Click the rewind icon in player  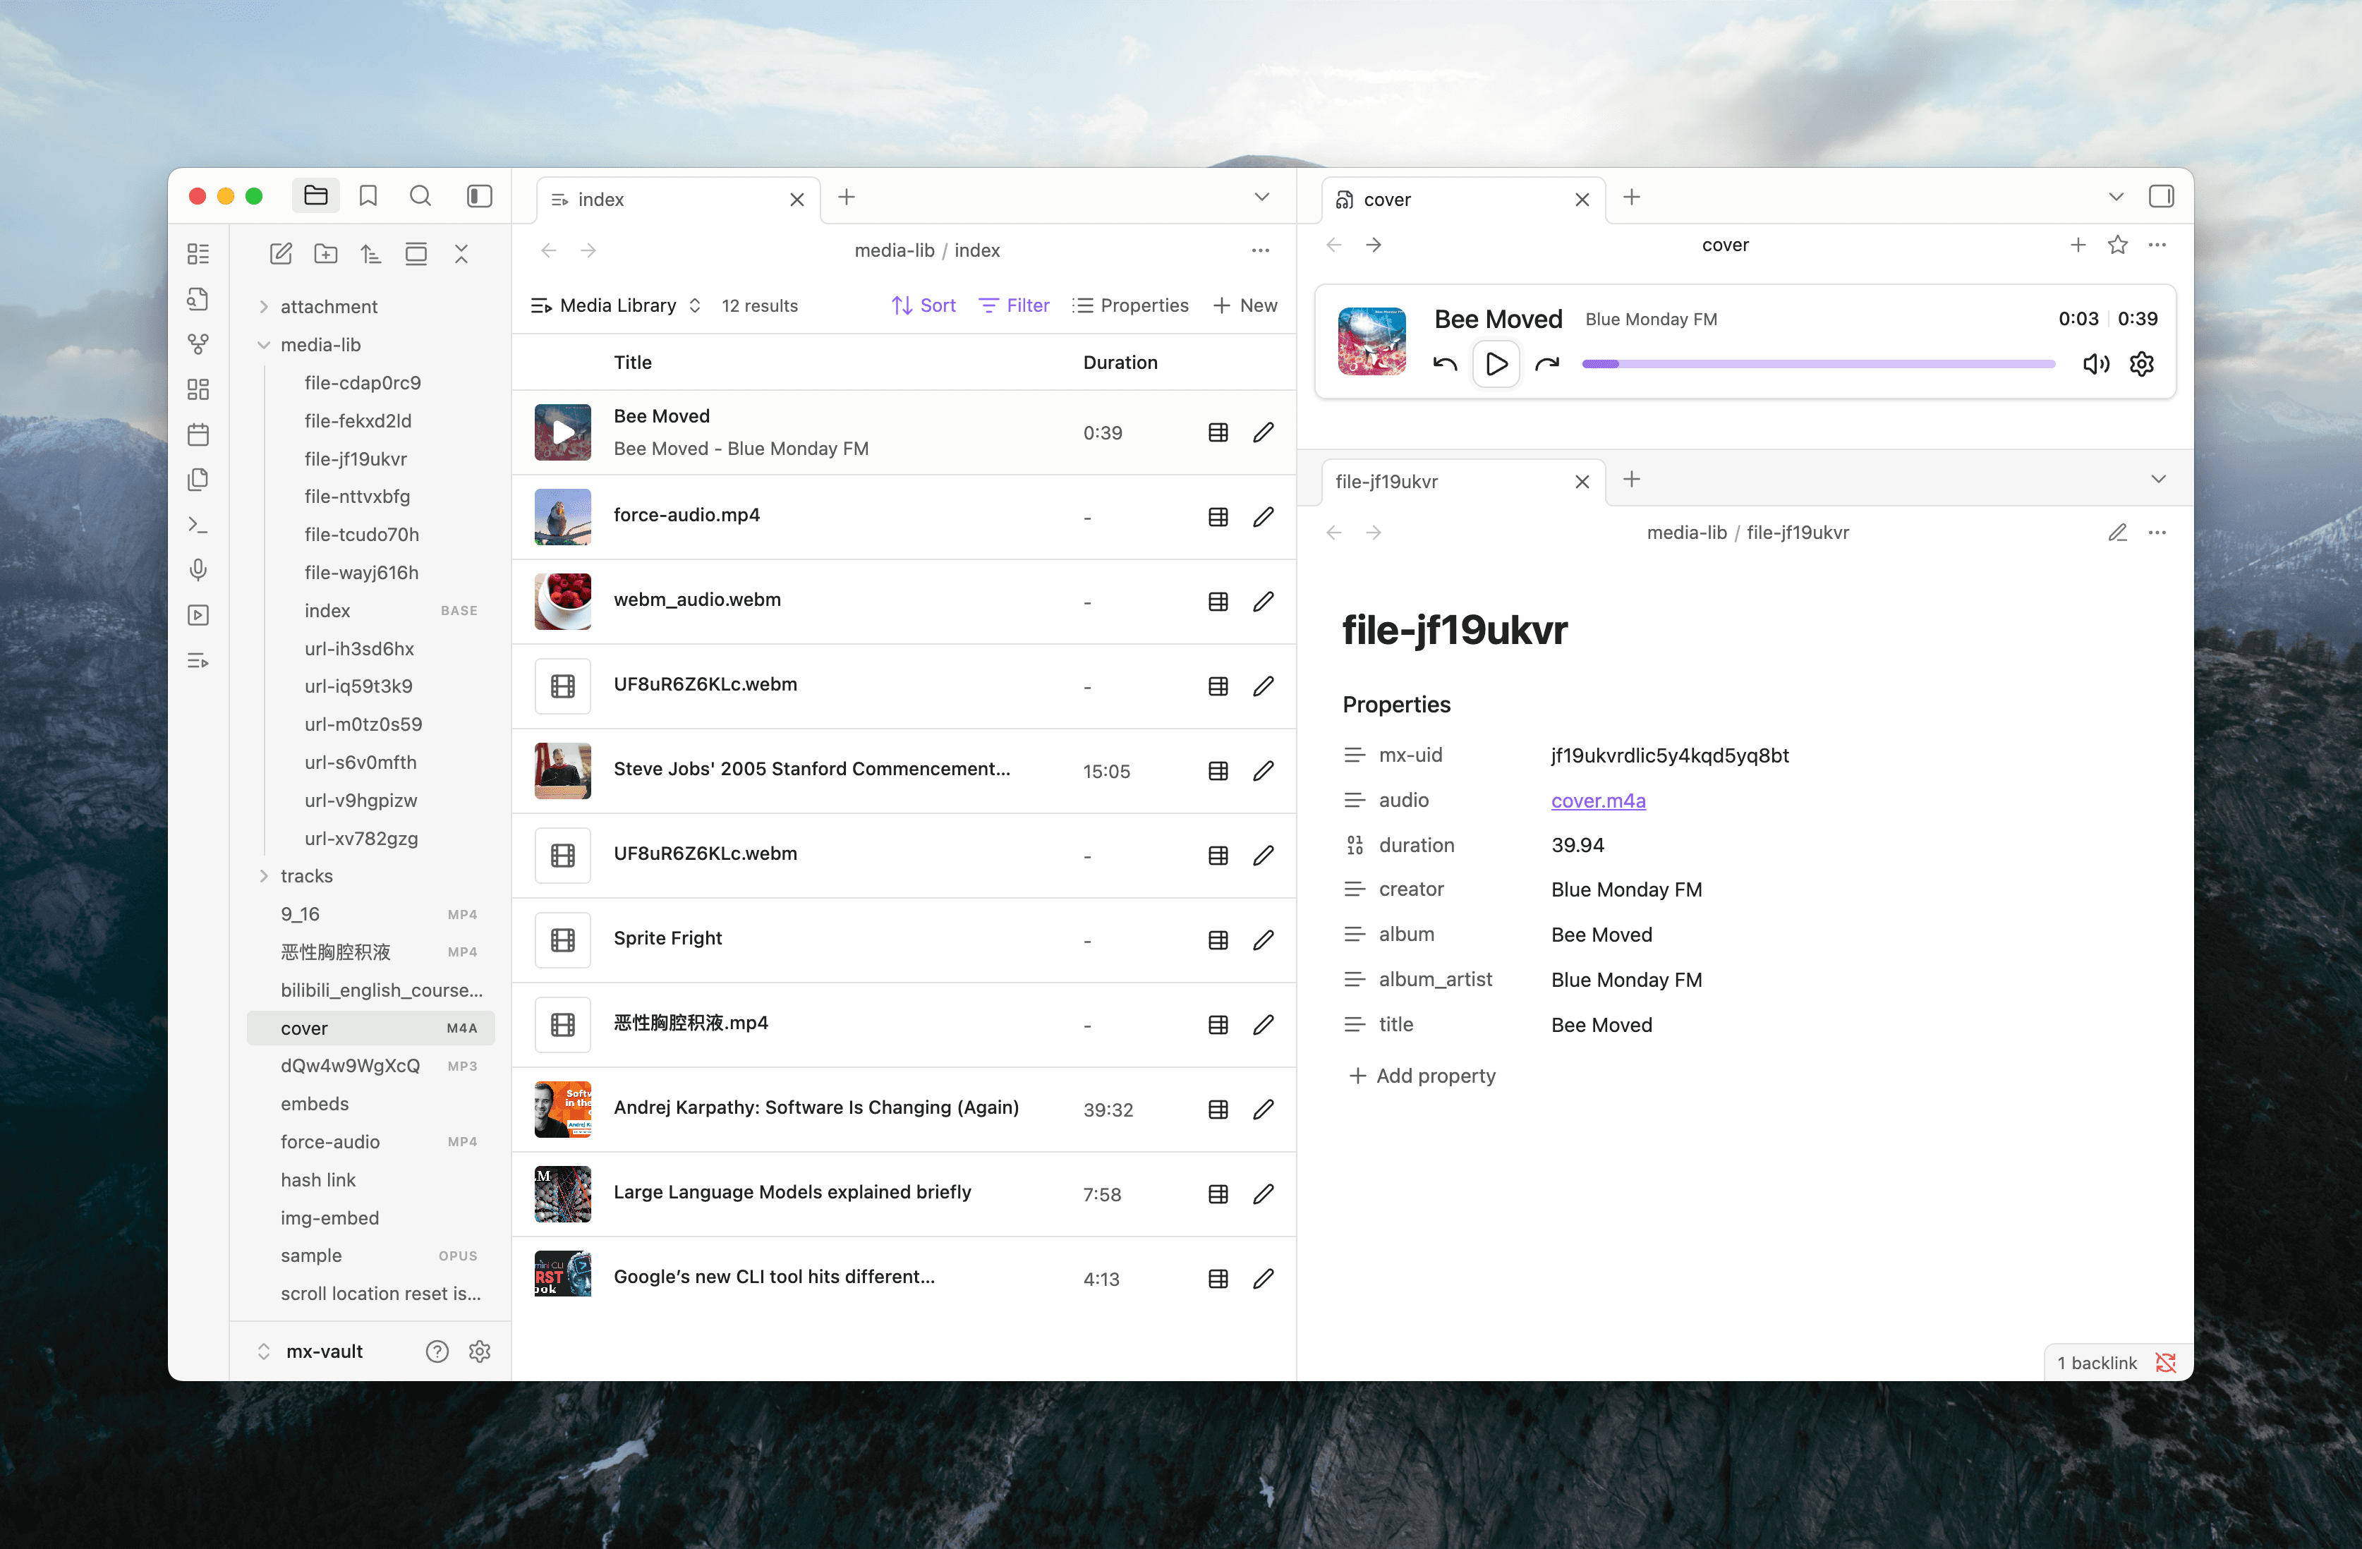[1444, 364]
